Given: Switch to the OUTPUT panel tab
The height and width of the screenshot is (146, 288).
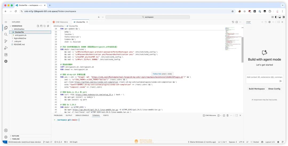Looking at the screenshot, I should (69, 115).
